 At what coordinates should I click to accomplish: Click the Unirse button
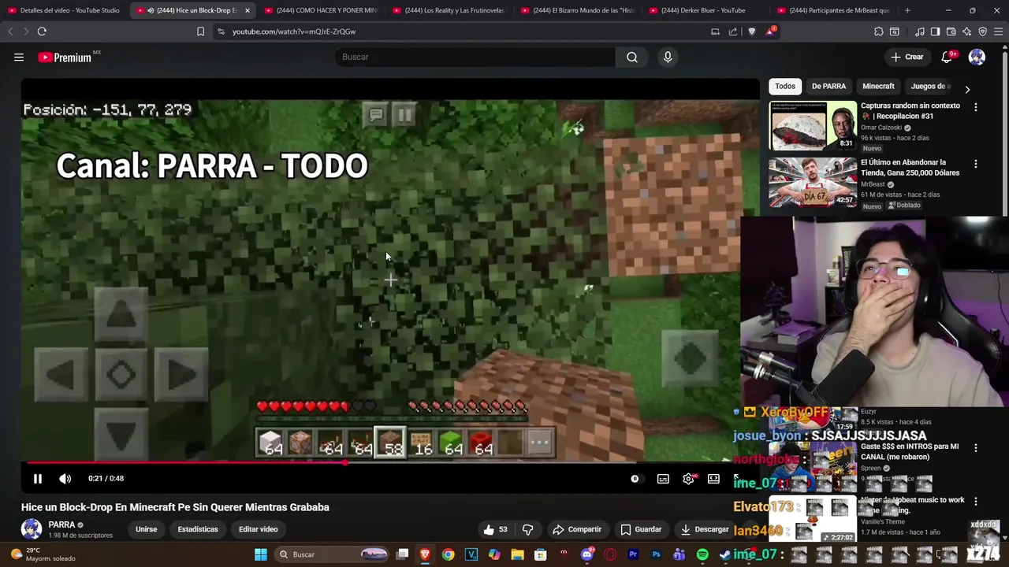coord(146,529)
